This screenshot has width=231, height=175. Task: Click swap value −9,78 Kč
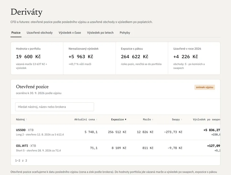175,148
